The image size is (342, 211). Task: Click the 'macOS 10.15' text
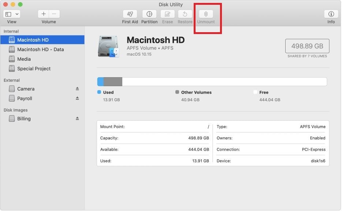(139, 54)
